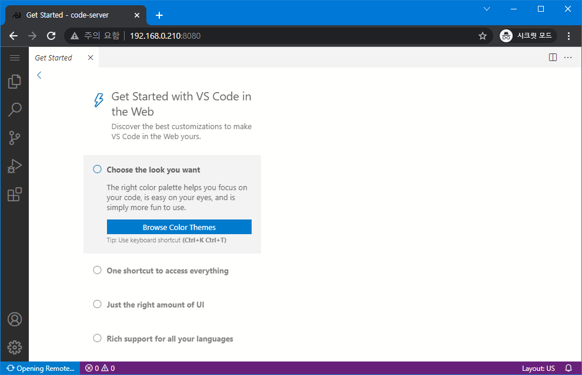Open the editor More Actions menu
The height and width of the screenshot is (375, 582).
click(568, 57)
